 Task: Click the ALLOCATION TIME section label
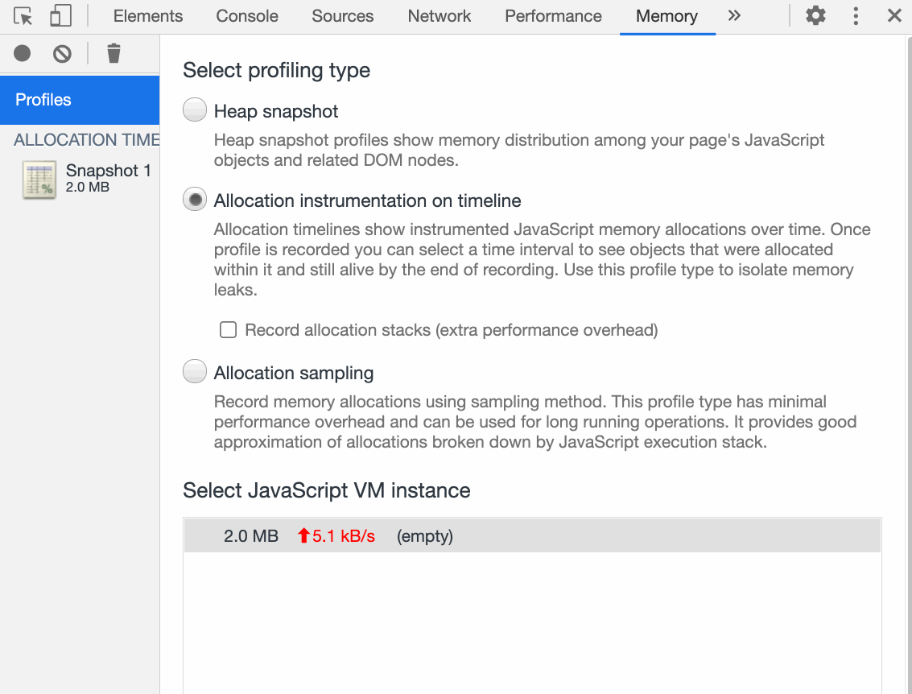tap(86, 139)
